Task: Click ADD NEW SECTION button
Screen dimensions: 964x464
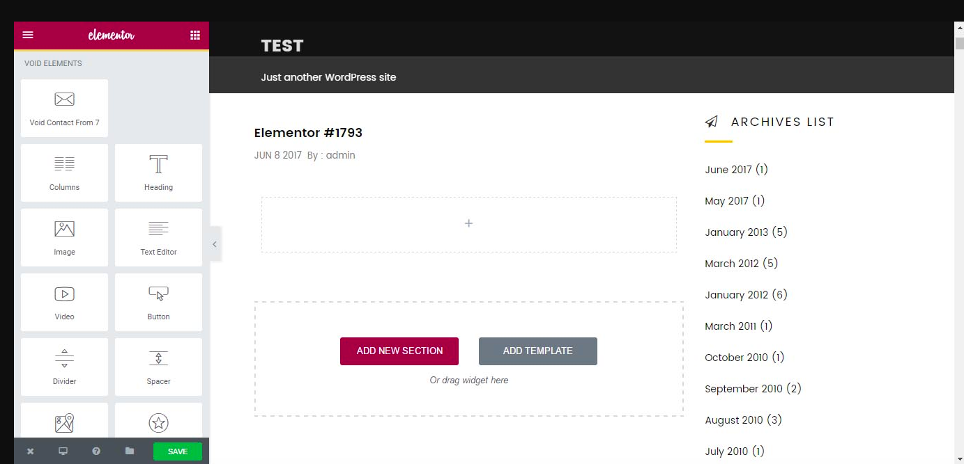Action: click(399, 351)
